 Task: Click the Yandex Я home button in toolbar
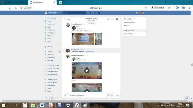pyautogui.click(x=10, y=8)
